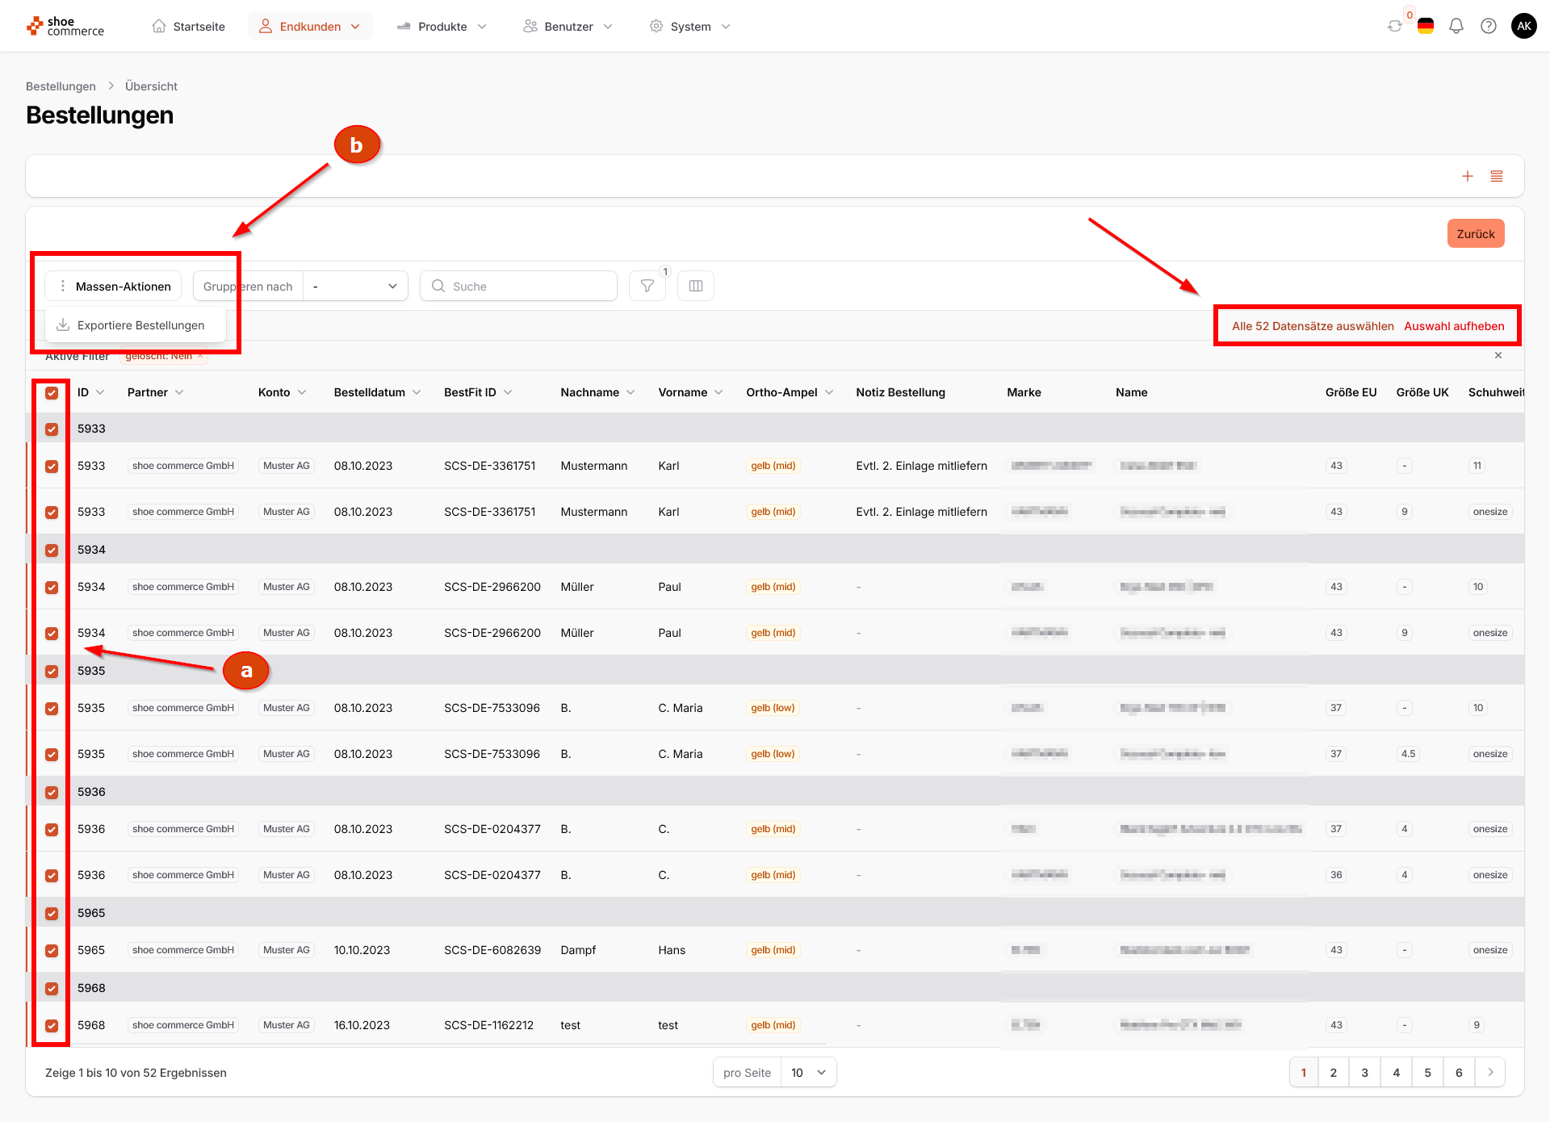Uncheck the 5965 Dampf Hans row
The height and width of the screenshot is (1122, 1550).
52,951
